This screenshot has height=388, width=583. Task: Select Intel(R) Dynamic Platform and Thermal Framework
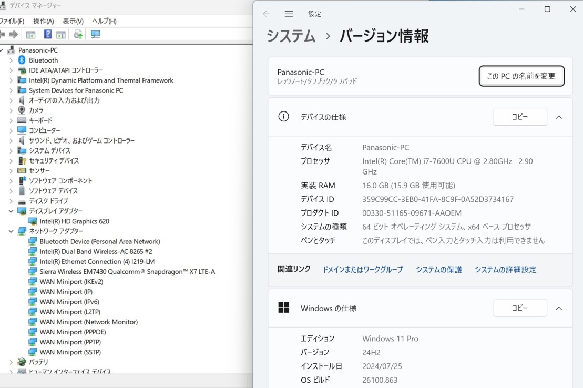[101, 80]
